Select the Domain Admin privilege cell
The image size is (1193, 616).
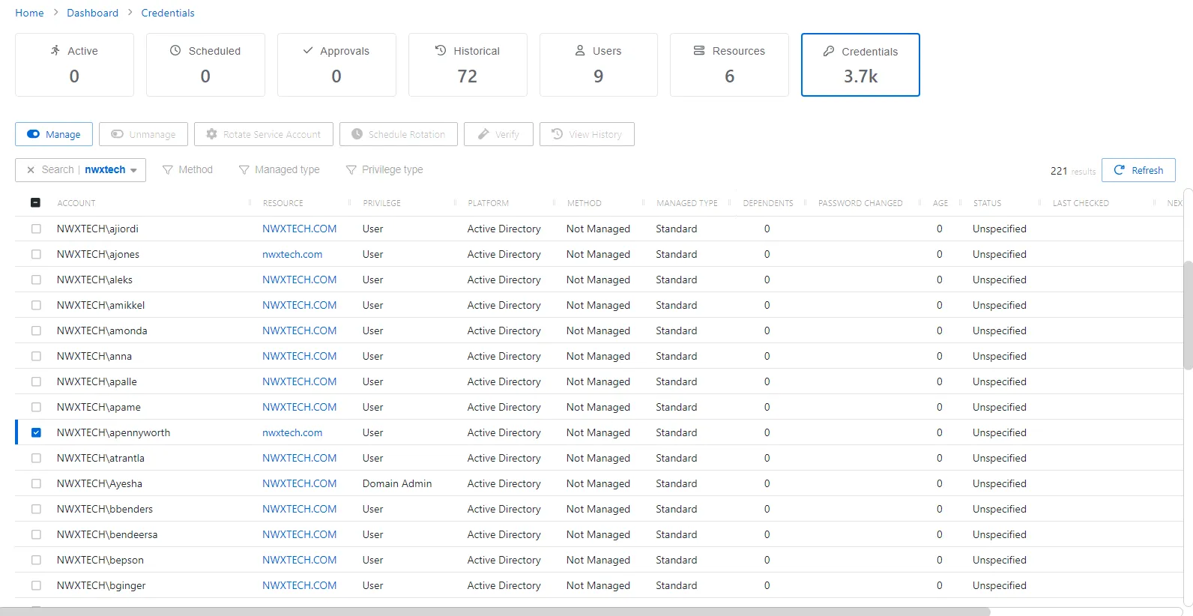(x=397, y=483)
